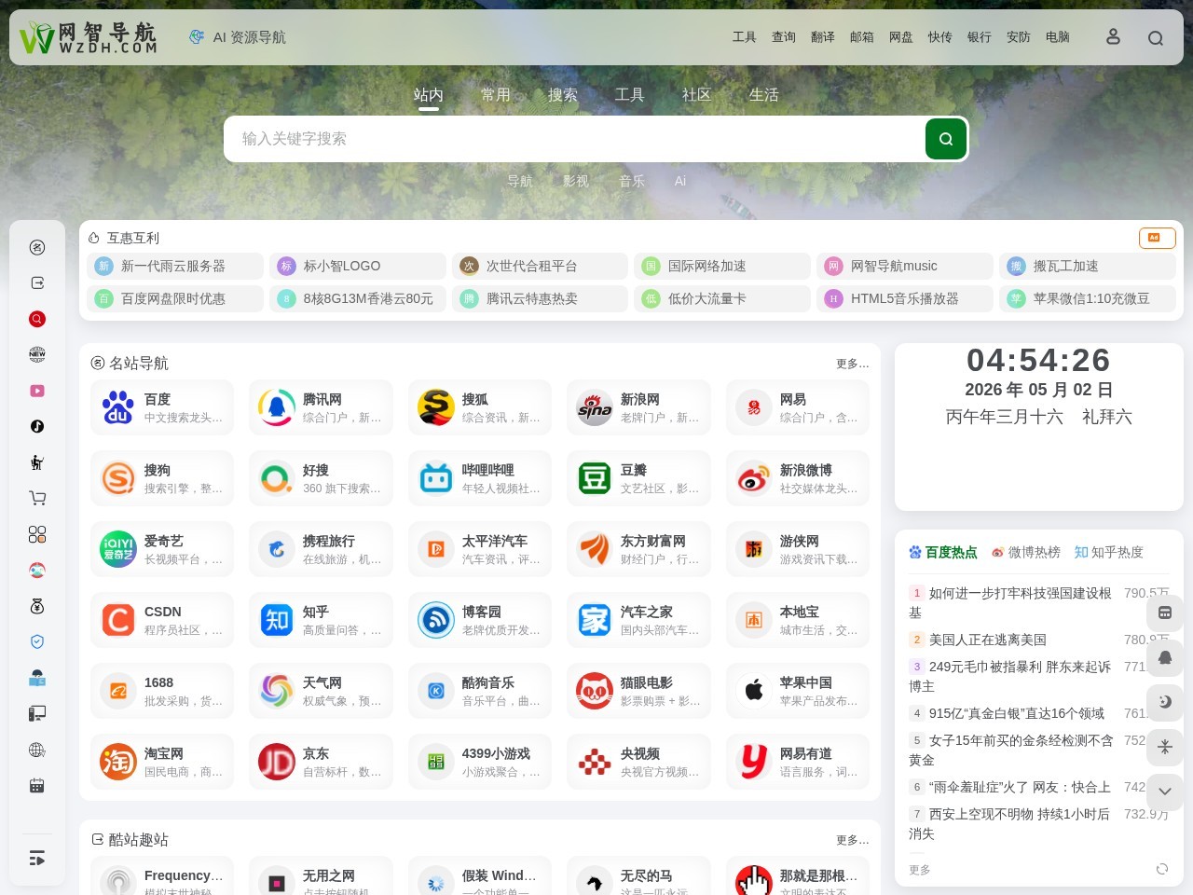Click the sidebar NEW globe icon
The image size is (1193, 895).
(37, 354)
